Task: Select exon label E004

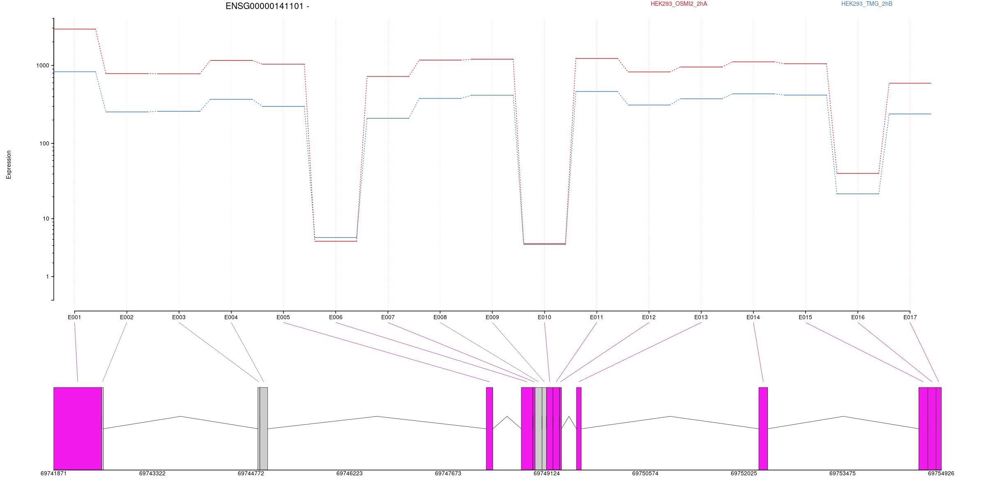Action: tap(231, 317)
